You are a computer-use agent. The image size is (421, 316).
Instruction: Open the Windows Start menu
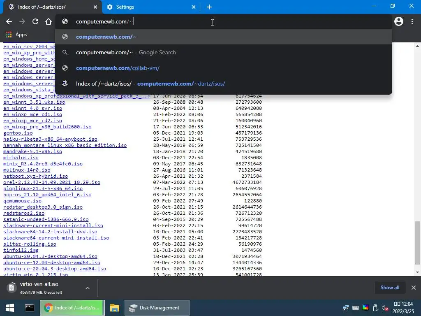click(x=10, y=308)
